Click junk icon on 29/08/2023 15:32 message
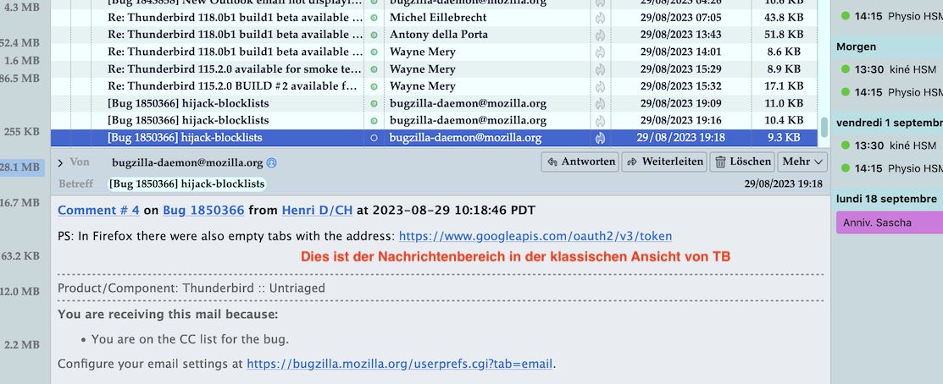 tap(600, 86)
